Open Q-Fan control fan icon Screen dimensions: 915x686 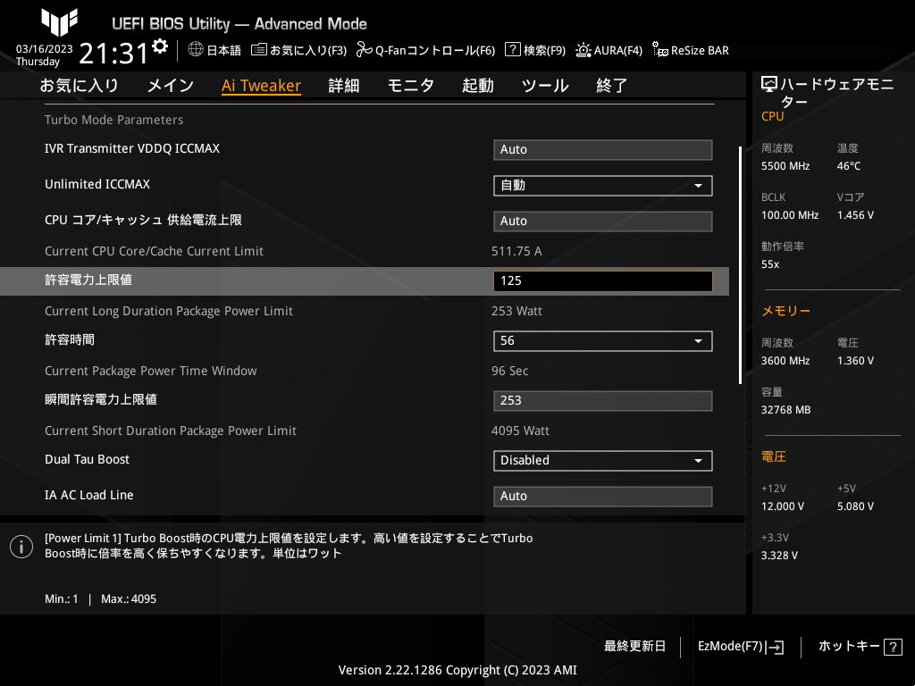365,50
